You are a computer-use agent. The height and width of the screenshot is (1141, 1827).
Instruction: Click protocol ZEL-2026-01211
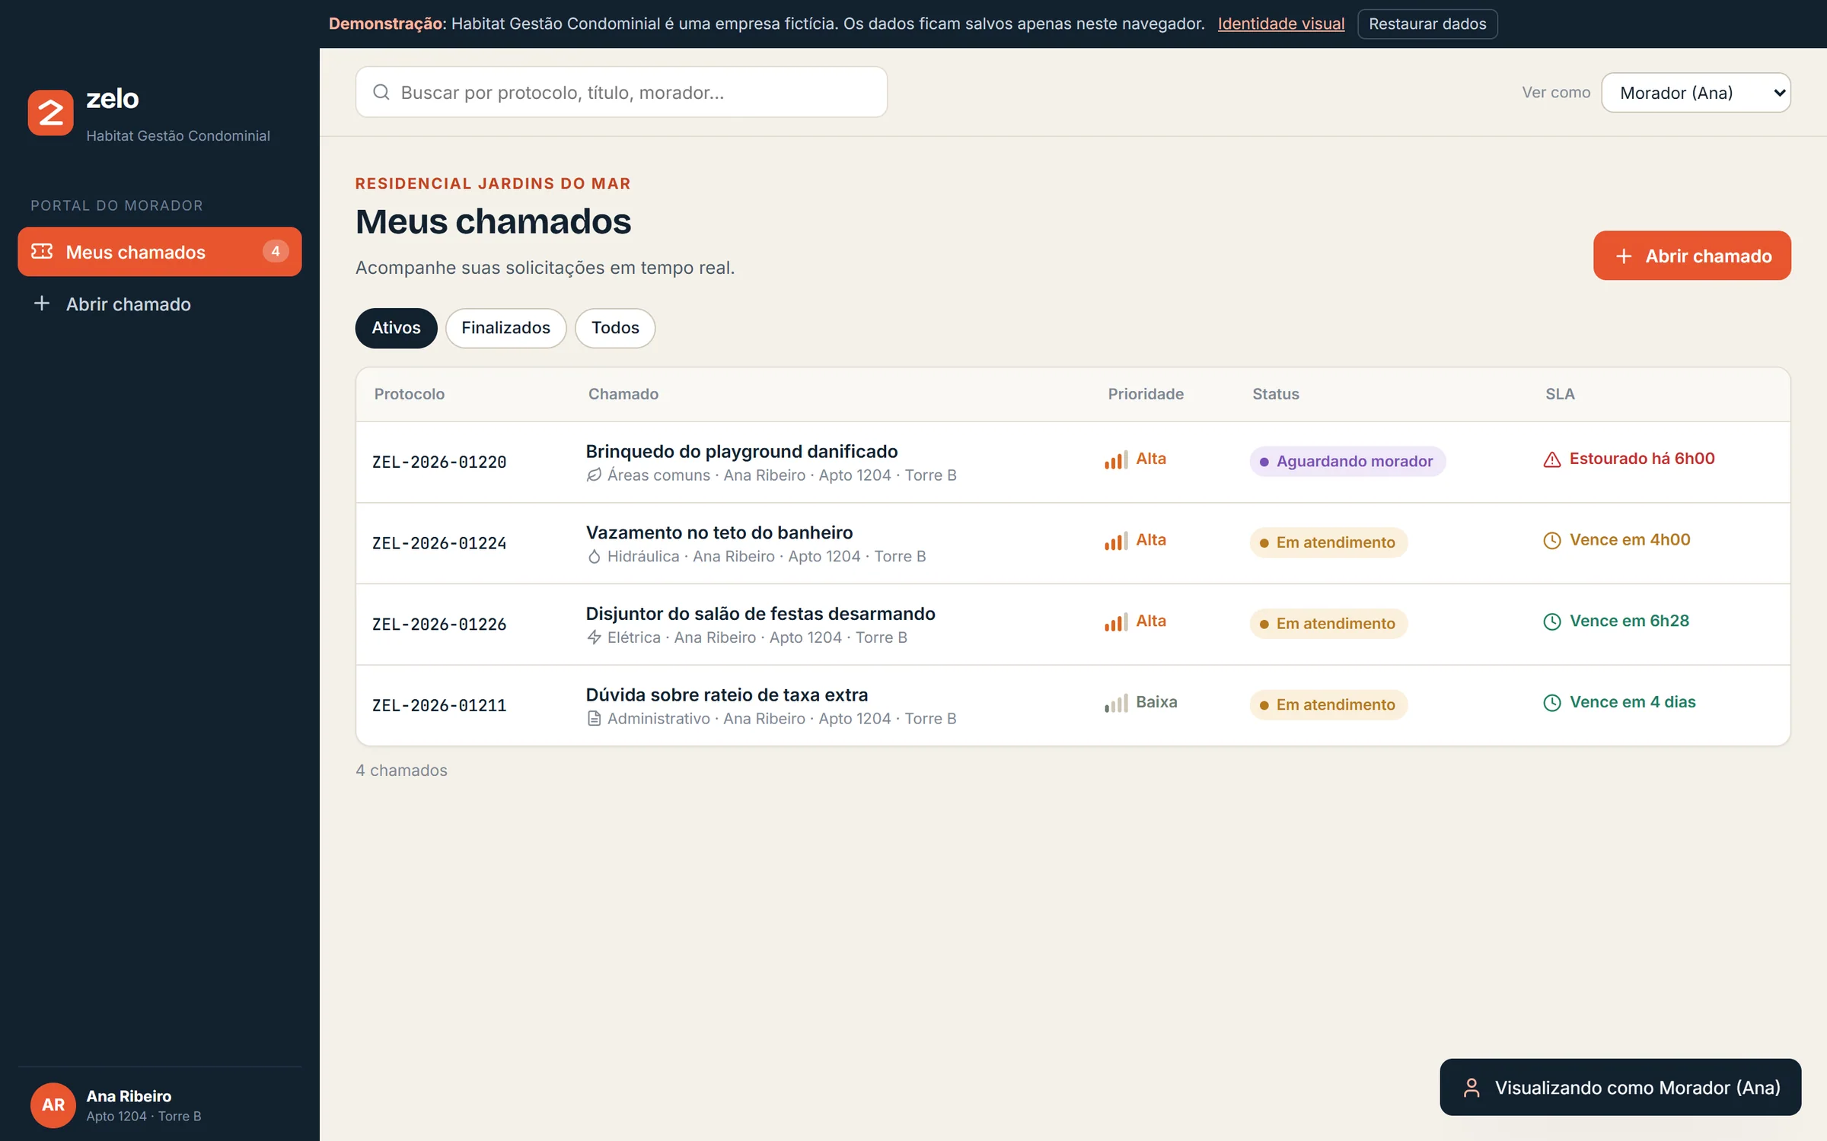pos(439,706)
